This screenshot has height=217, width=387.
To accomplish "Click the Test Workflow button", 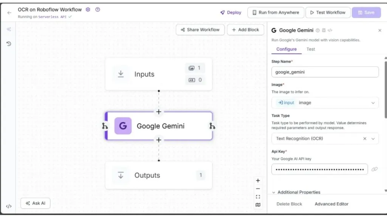I will click(x=328, y=12).
